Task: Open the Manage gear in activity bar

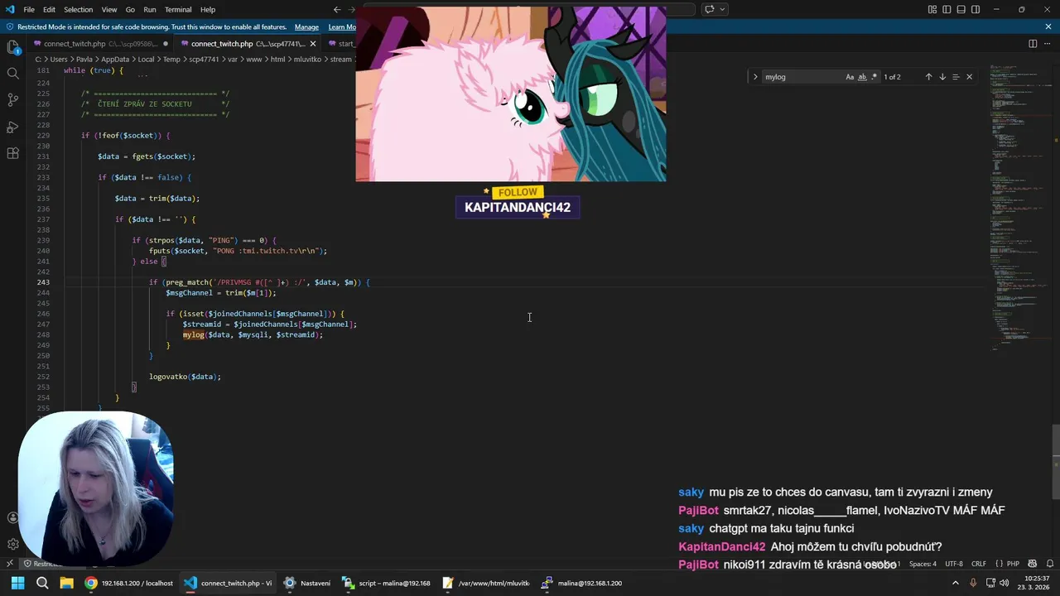Action: coord(12,544)
